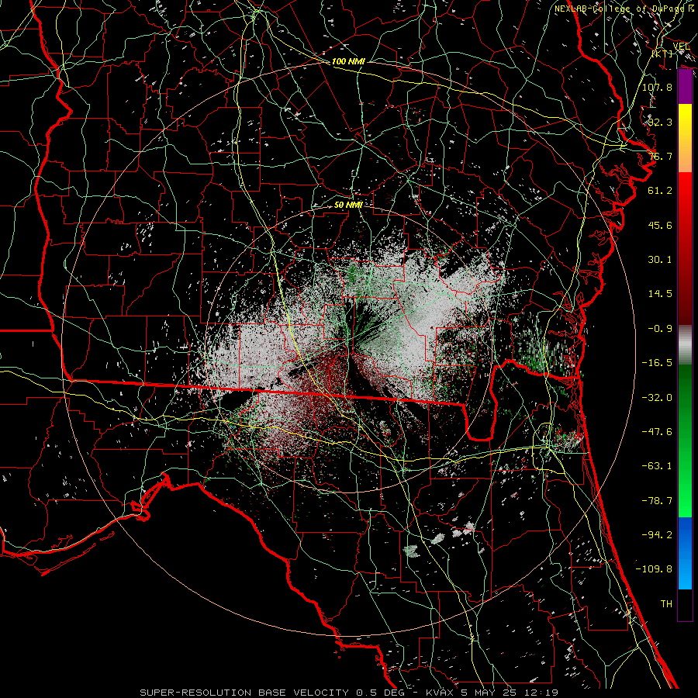Pick the green band of the velocity scale
Screen dimensions: 698x698
pos(685,441)
